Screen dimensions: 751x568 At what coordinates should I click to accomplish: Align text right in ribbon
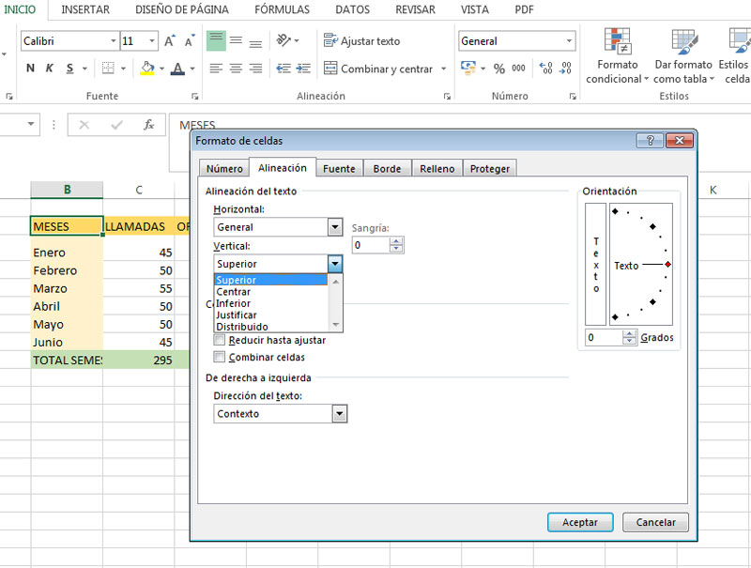255,69
